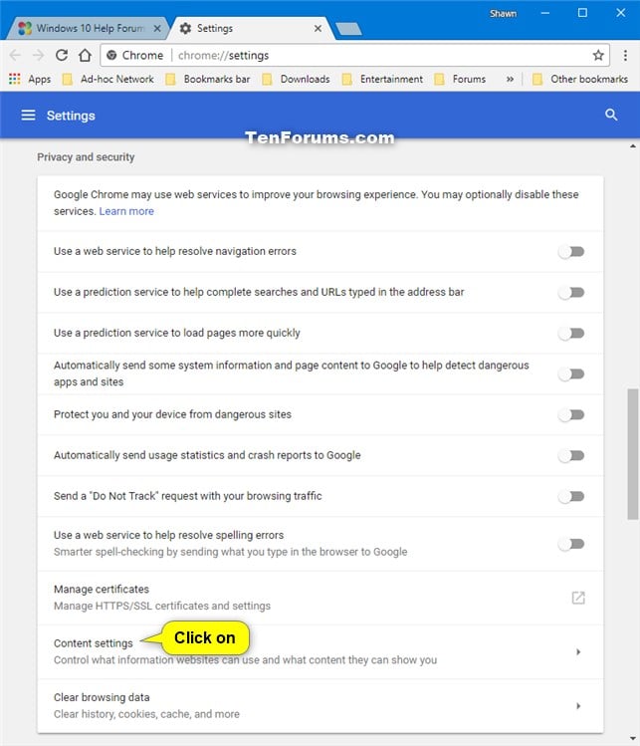Open the Other bookmarks folder
The image size is (640, 746).
coord(580,79)
